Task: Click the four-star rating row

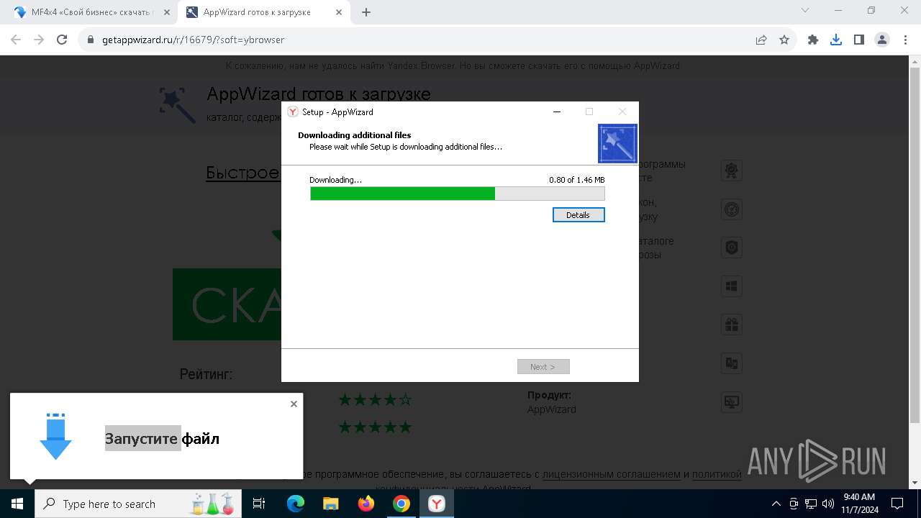Action: [375, 399]
